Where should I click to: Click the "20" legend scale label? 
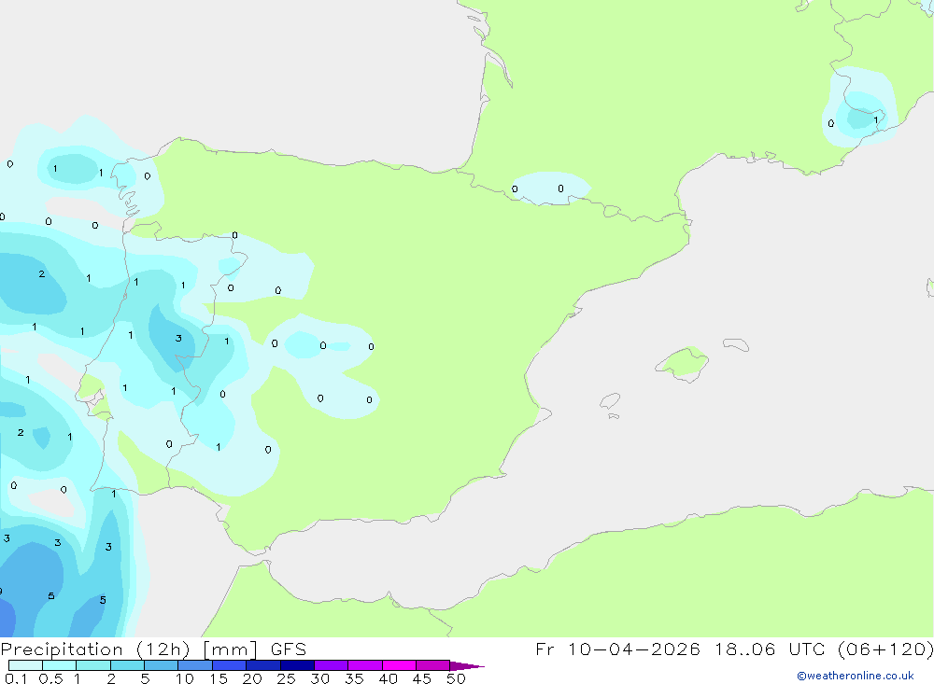click(x=252, y=678)
